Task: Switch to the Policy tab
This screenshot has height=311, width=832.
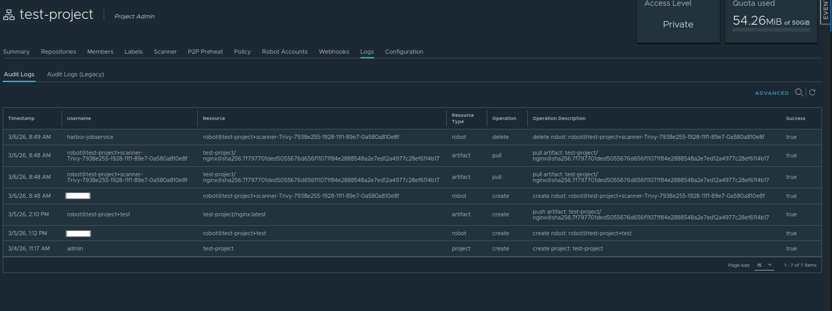Action: (242, 52)
